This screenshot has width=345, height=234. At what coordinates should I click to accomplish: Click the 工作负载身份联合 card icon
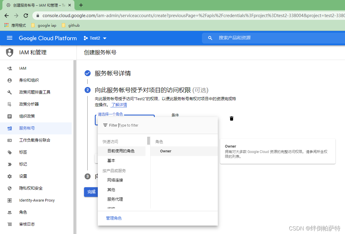click(x=10, y=140)
